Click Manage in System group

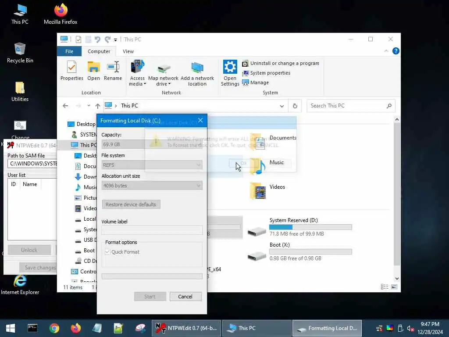pyautogui.click(x=256, y=82)
